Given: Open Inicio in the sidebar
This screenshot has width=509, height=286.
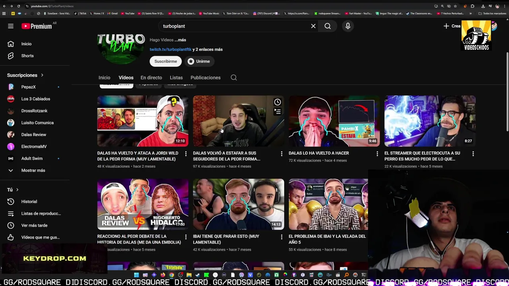Looking at the screenshot, I should (x=26, y=44).
